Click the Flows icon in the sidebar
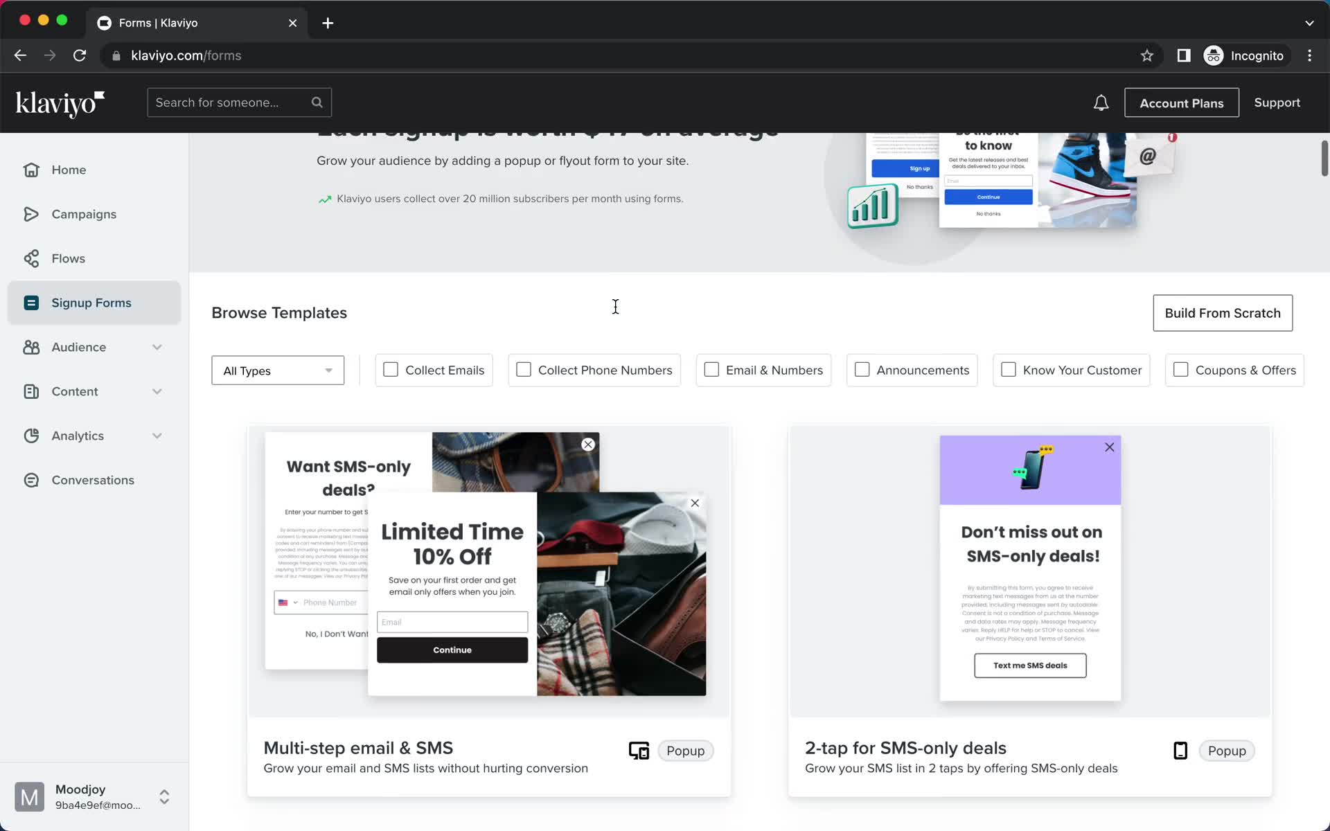 [x=31, y=258]
